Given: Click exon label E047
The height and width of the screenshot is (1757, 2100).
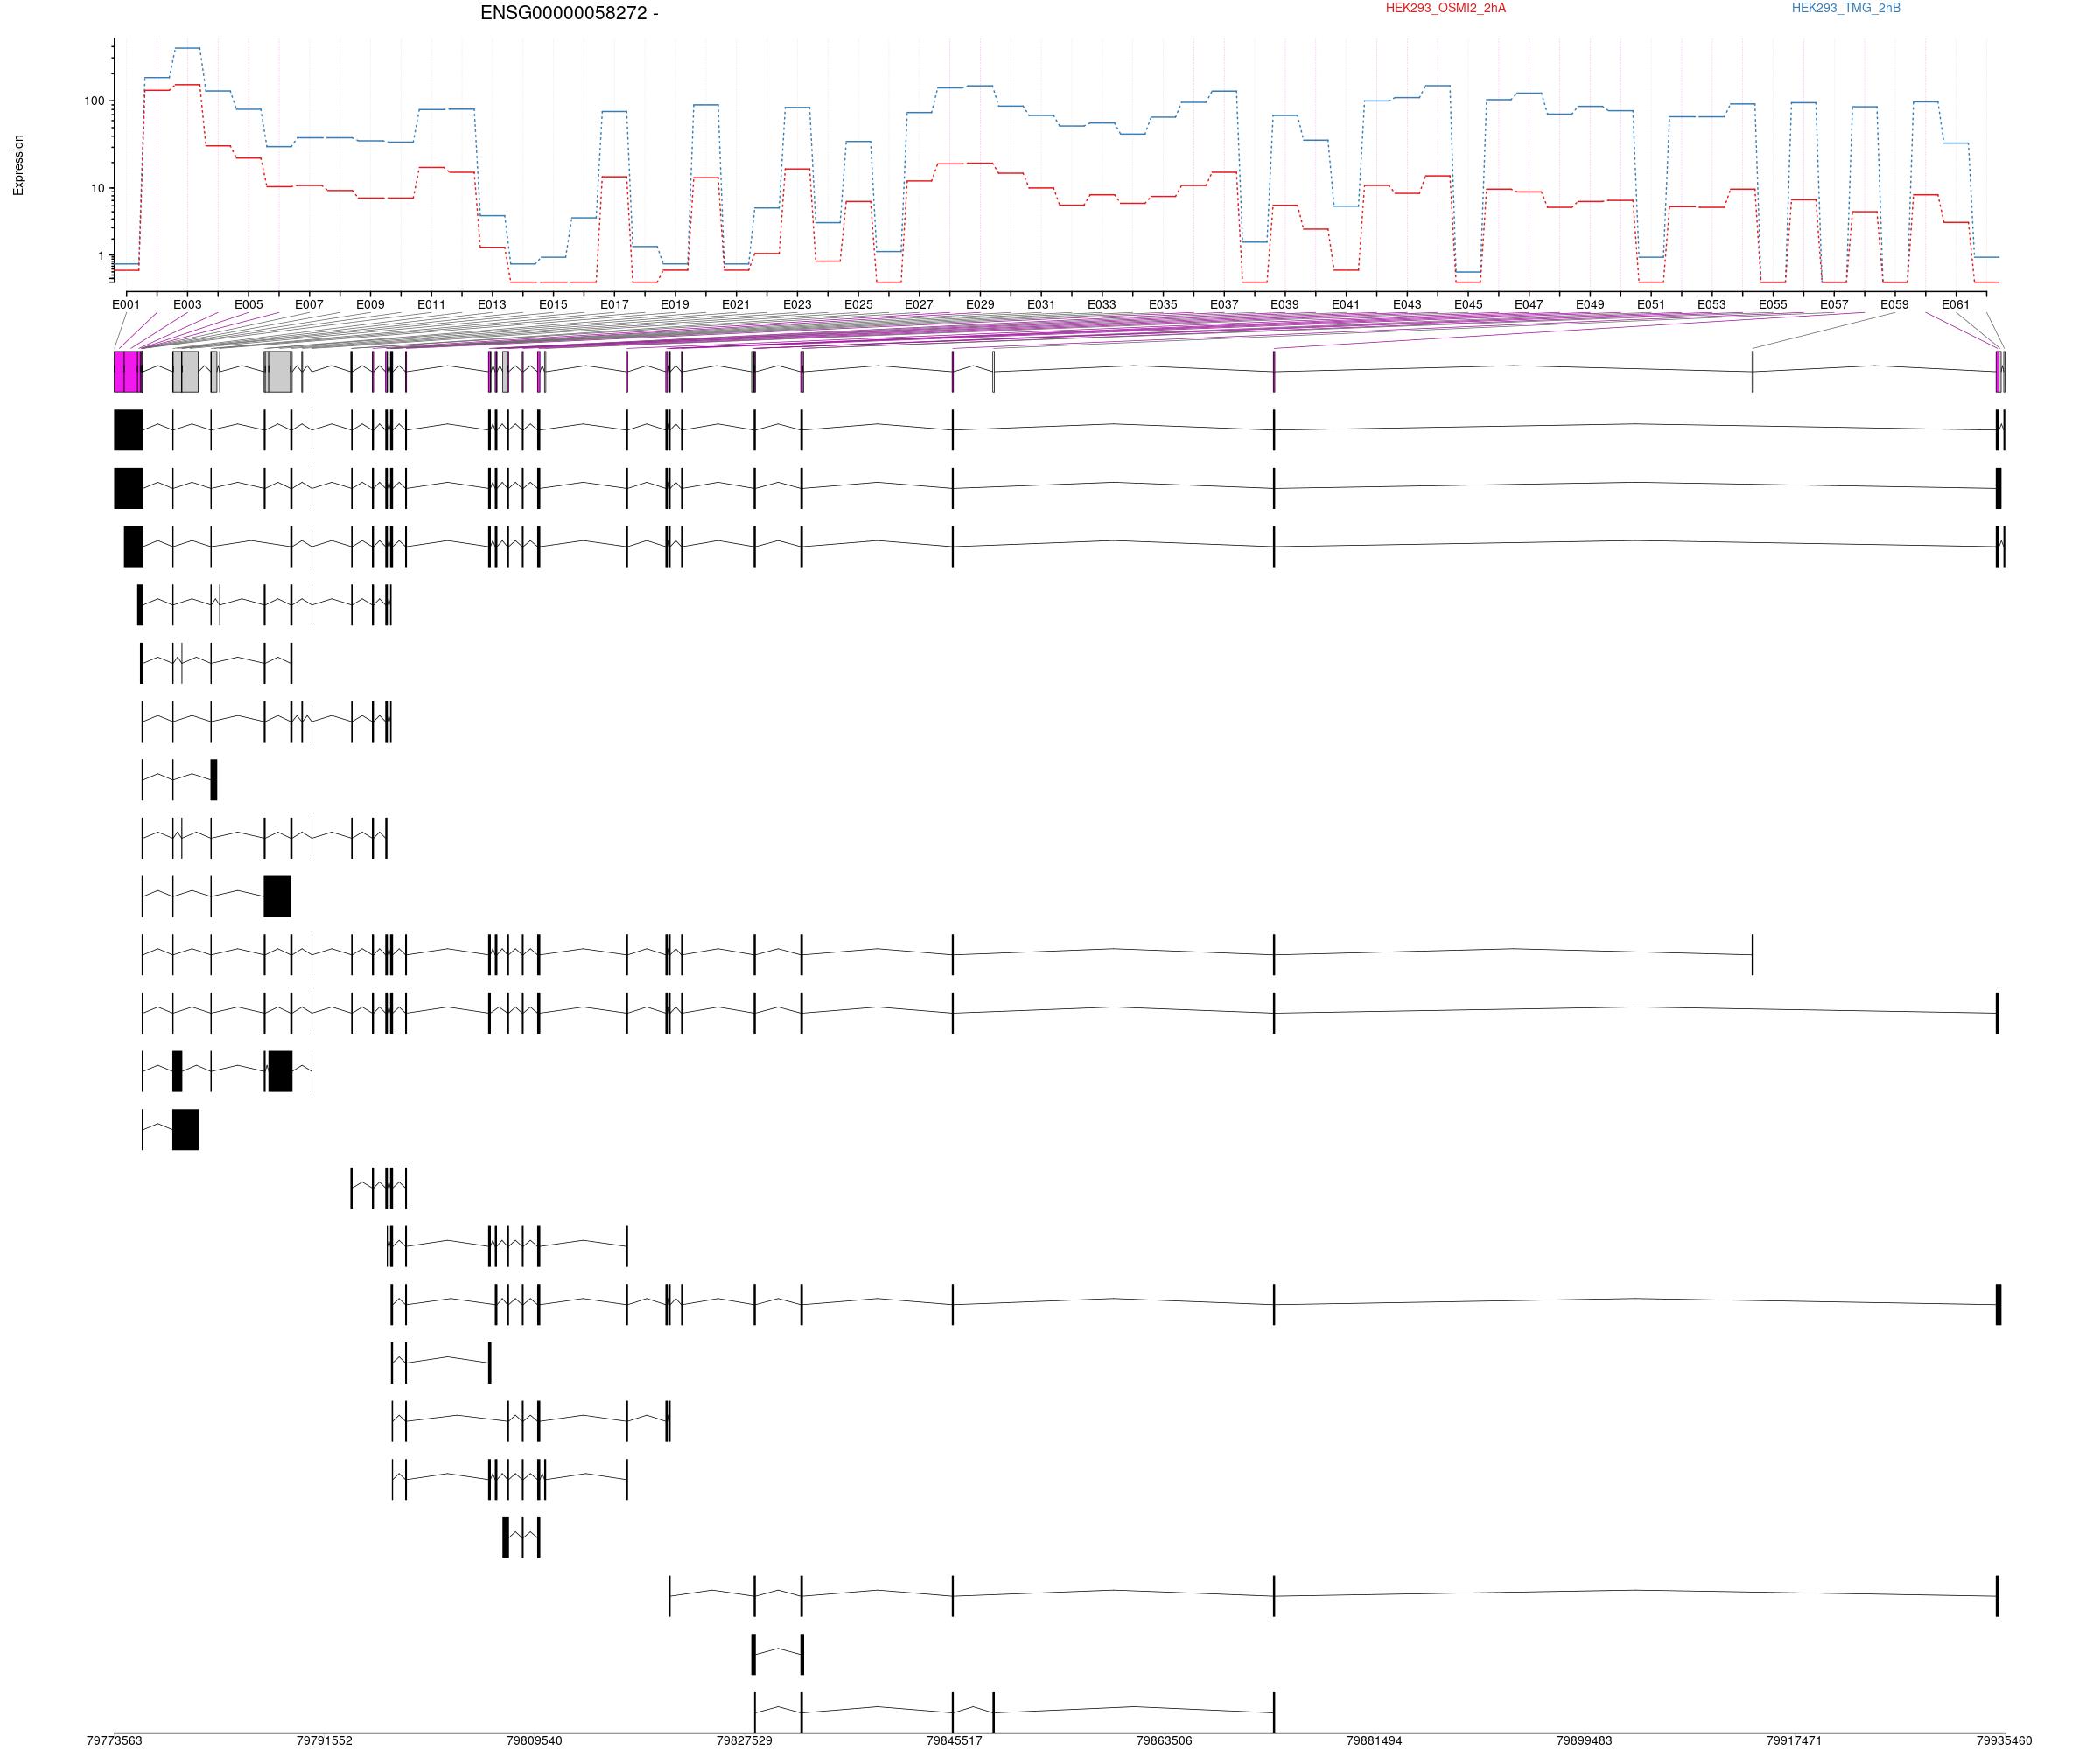Looking at the screenshot, I should pos(1529,303).
